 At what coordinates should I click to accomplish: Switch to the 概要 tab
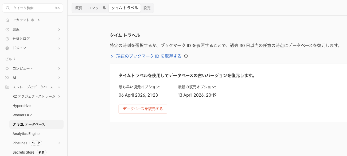pos(79,8)
